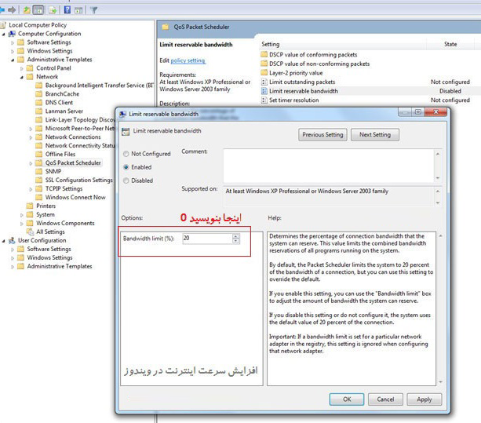
Task: Collapse Computer Configuration node
Action: tap(4, 34)
